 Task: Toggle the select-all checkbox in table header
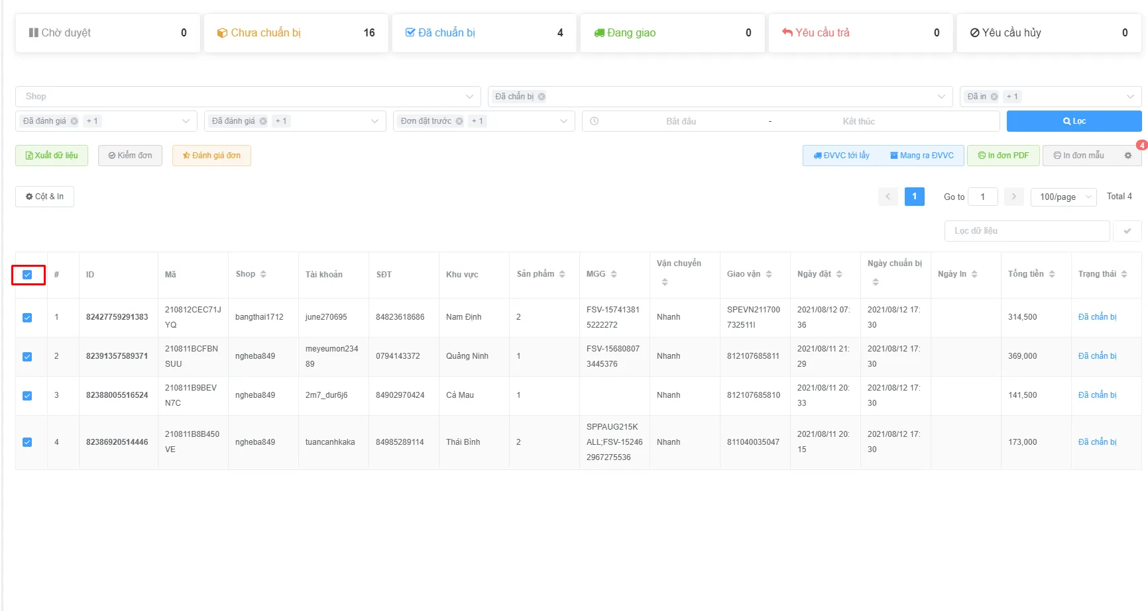27,275
